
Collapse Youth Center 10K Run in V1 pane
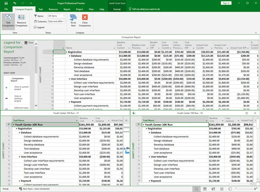[14, 125]
